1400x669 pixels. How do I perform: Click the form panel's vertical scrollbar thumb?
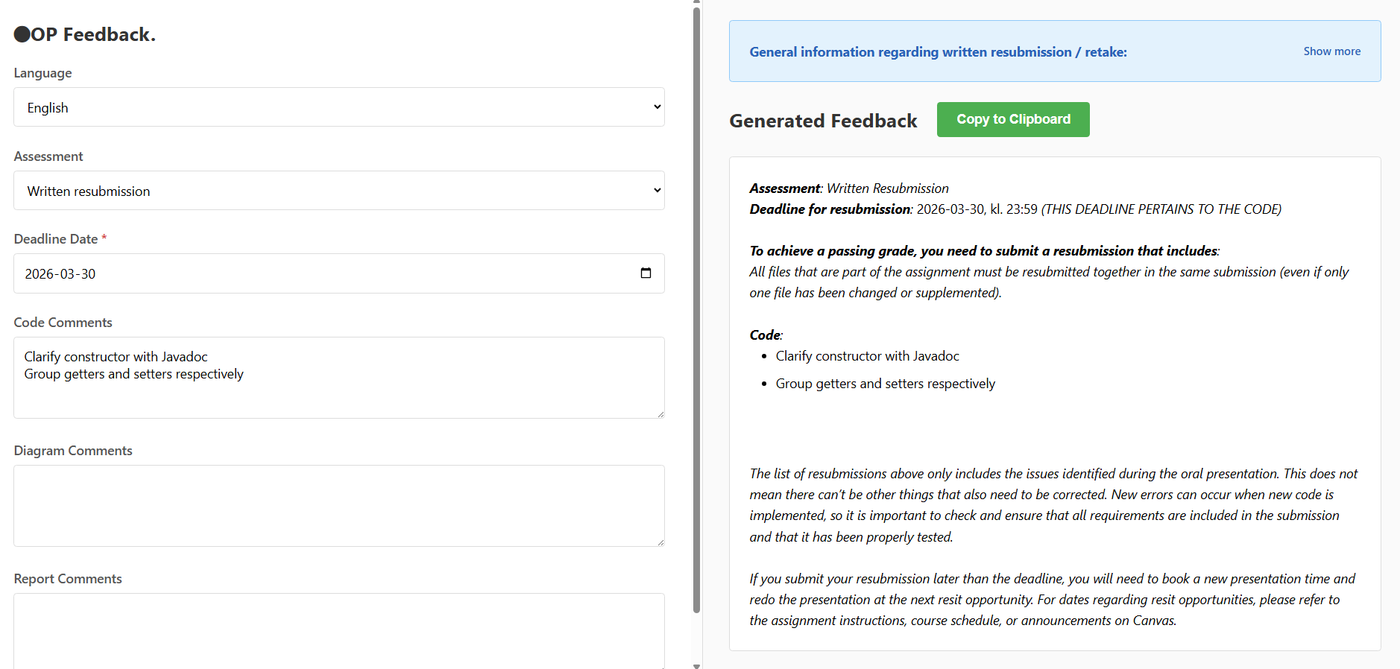click(697, 298)
